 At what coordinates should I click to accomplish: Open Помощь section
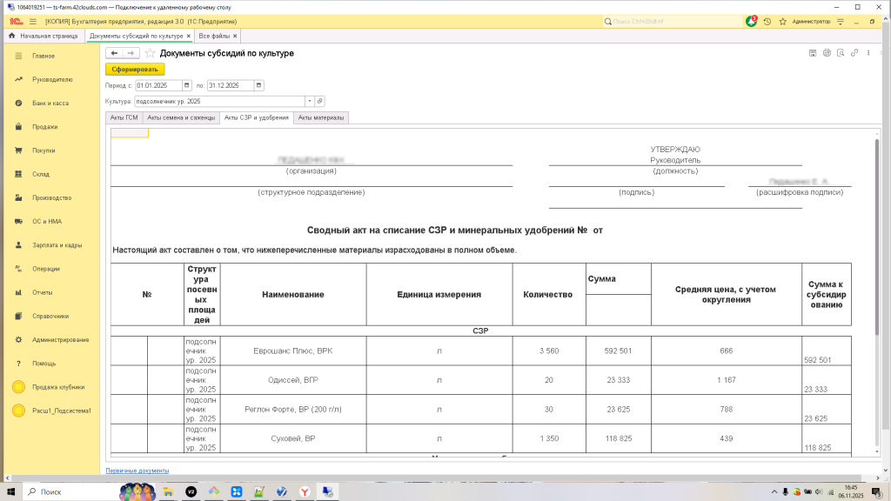(44, 364)
